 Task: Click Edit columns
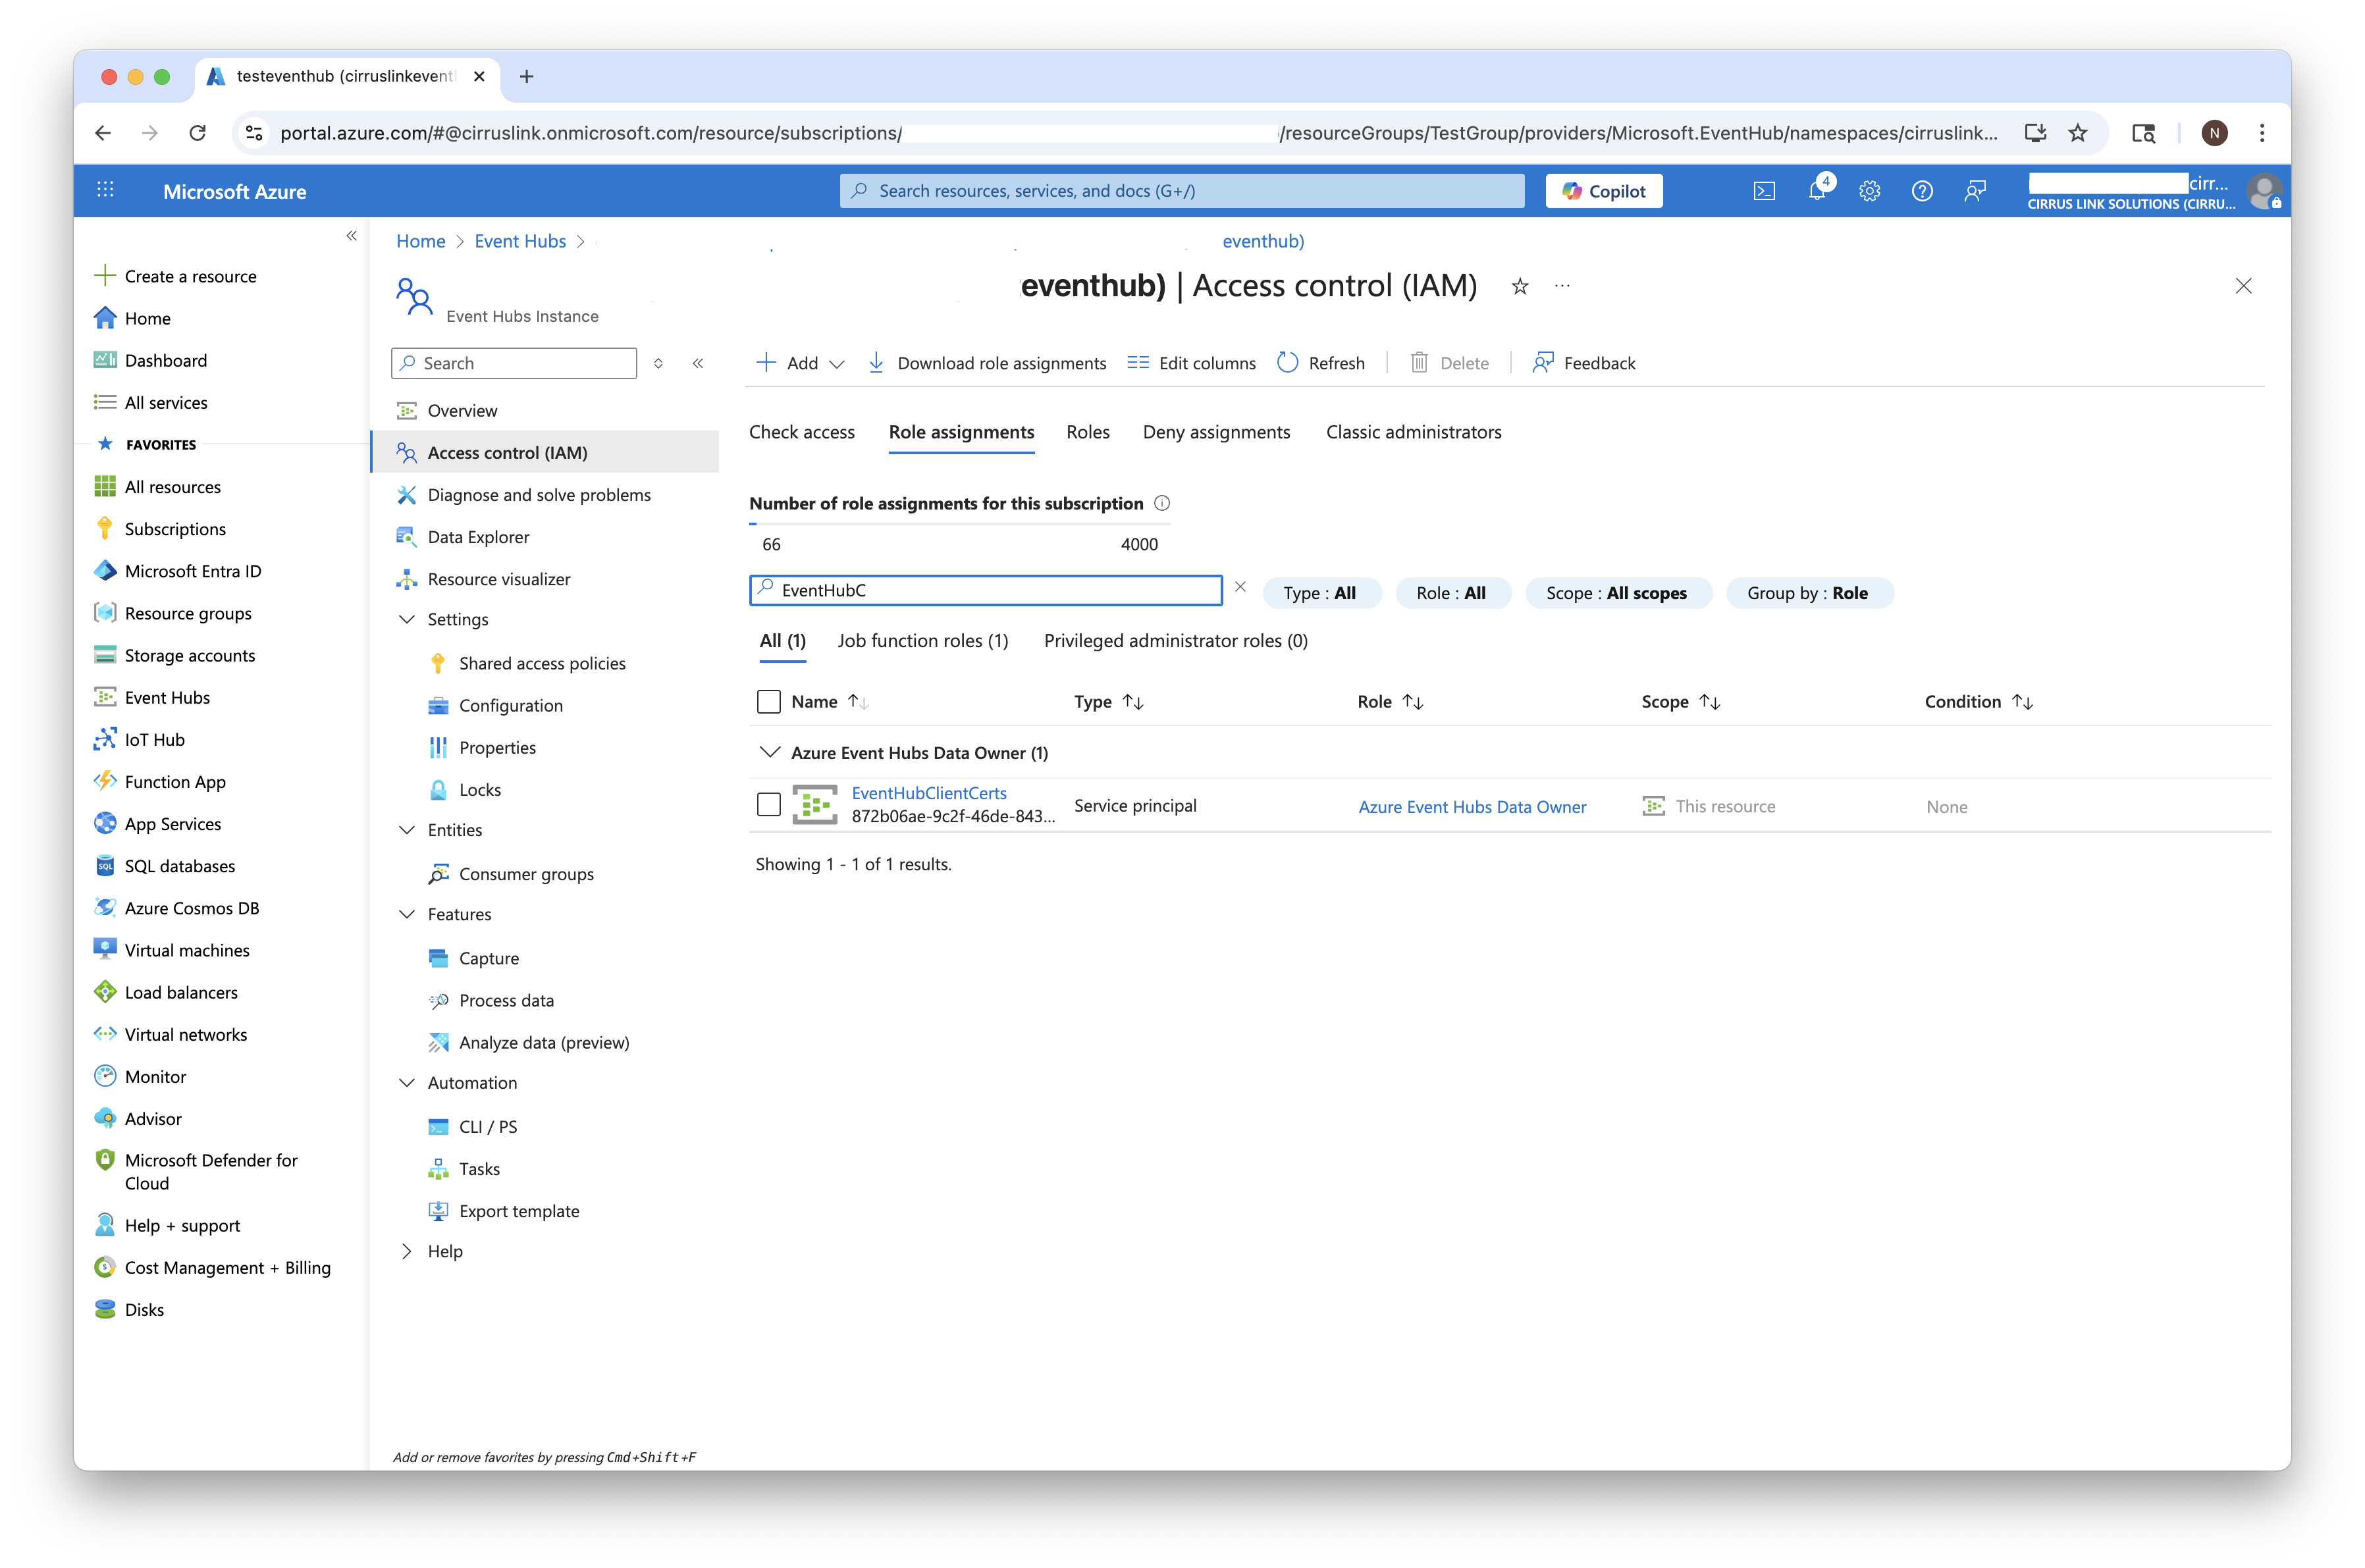coord(1191,363)
